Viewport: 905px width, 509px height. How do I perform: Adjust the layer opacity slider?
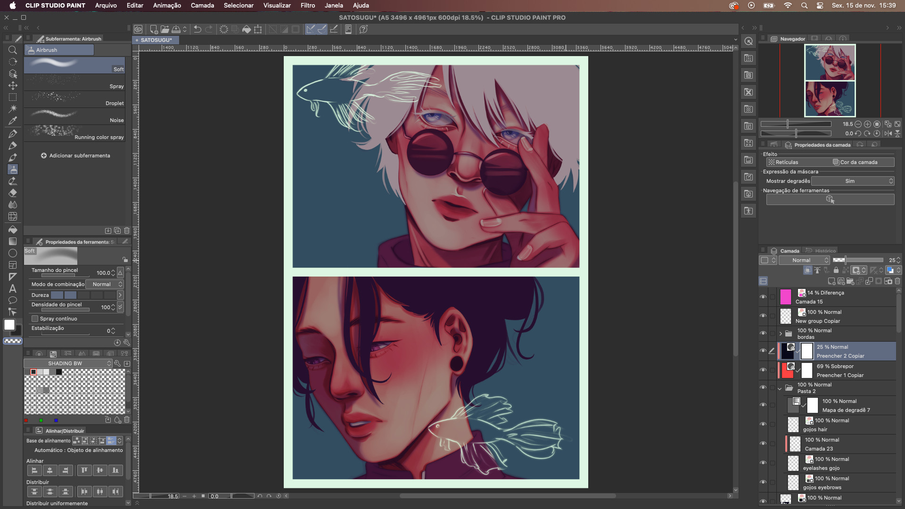(858, 260)
